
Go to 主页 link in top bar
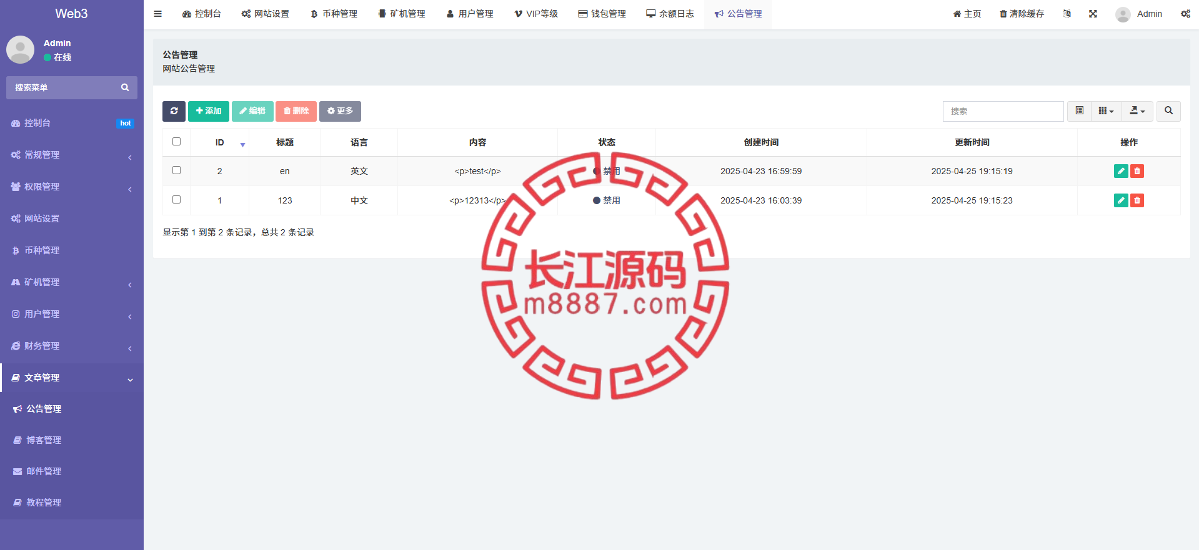click(x=967, y=14)
